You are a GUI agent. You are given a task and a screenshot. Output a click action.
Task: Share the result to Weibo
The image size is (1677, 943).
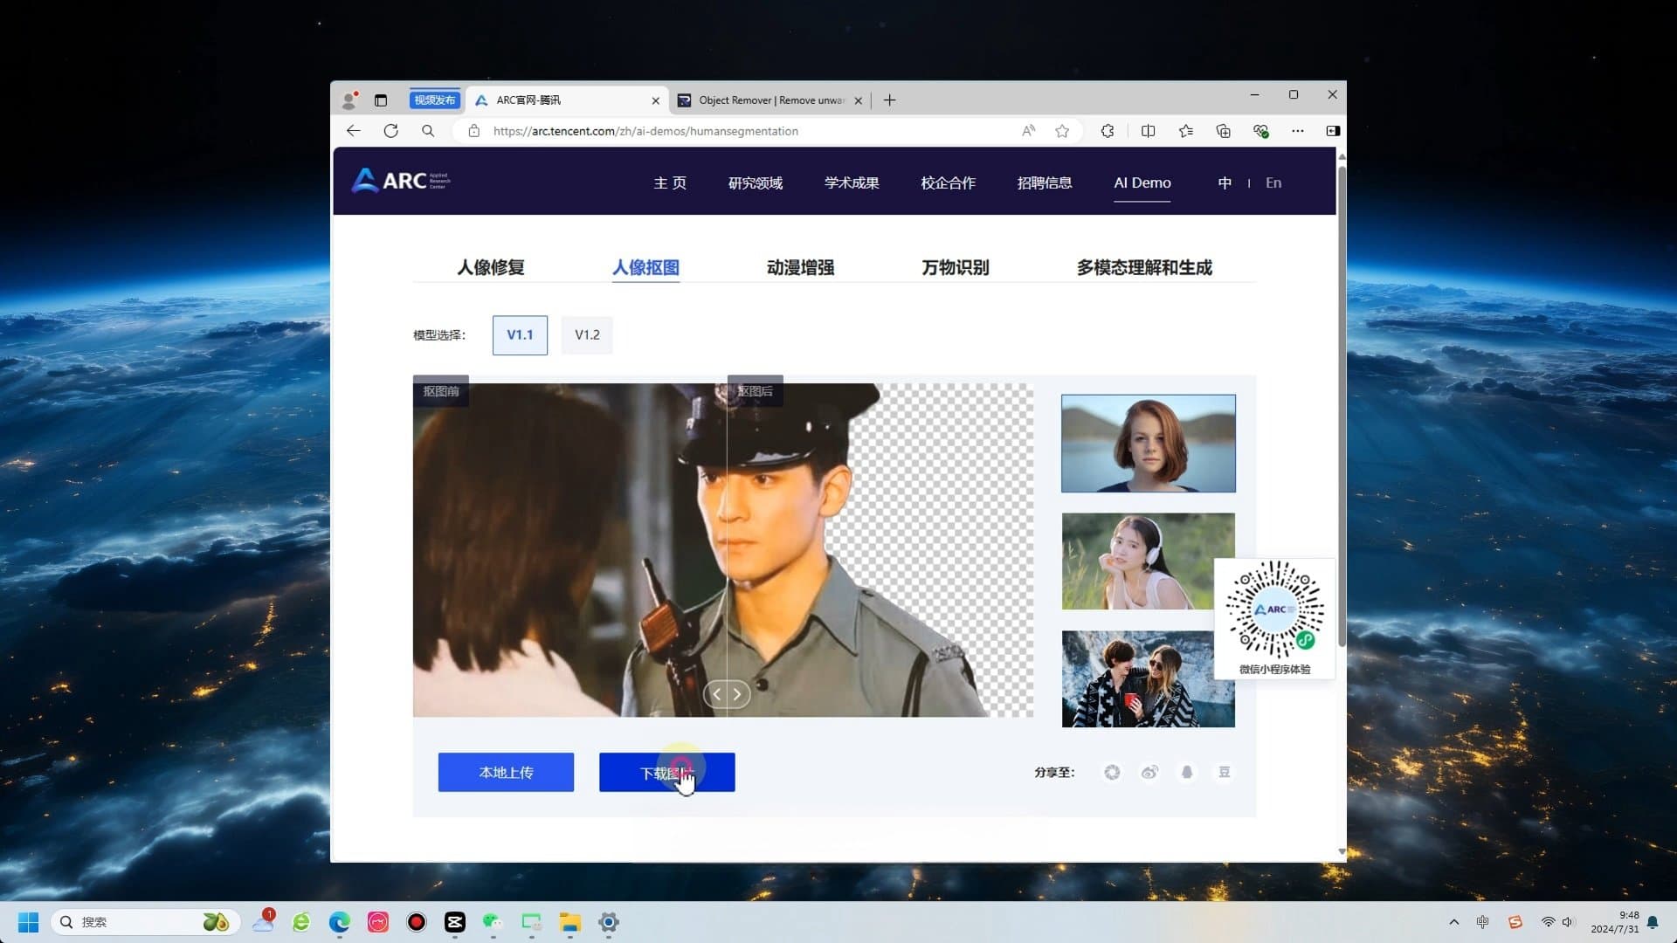click(1149, 772)
